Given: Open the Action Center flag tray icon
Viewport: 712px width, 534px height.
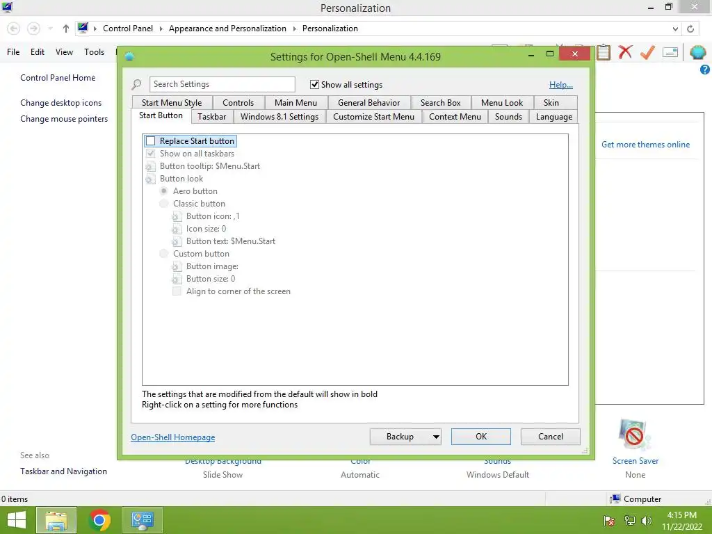Looking at the screenshot, I should [609, 521].
